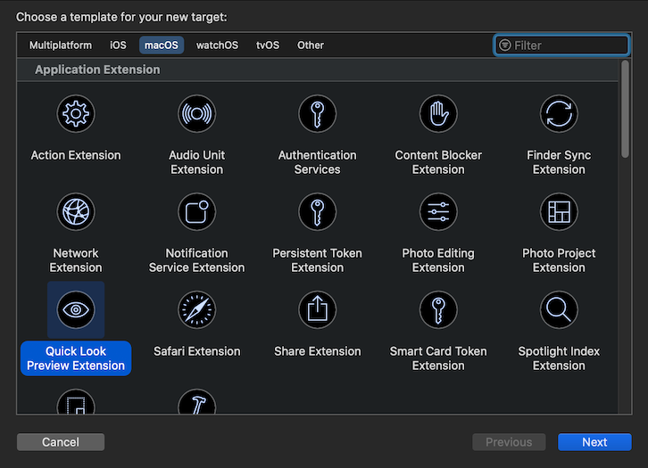The image size is (648, 468).
Task: Select the Smart Card Token Extension icon
Action: click(x=438, y=310)
